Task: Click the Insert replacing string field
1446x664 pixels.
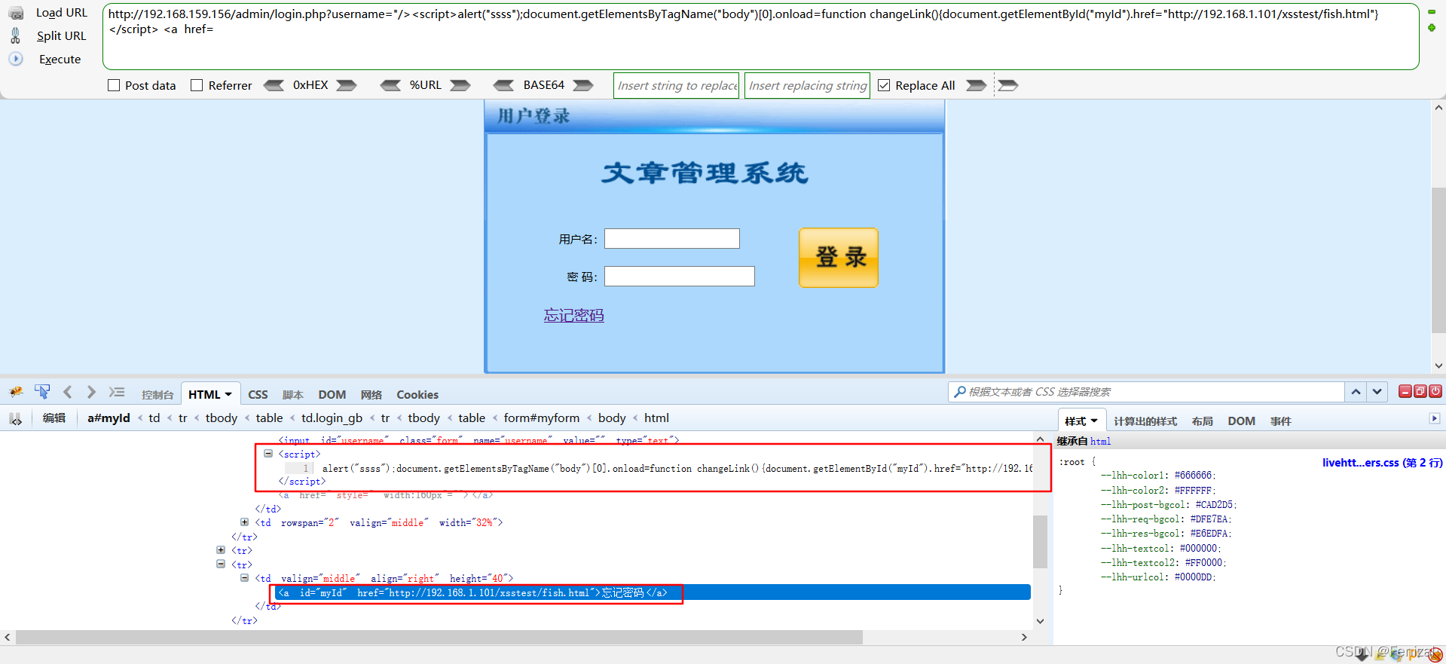Action: (808, 85)
